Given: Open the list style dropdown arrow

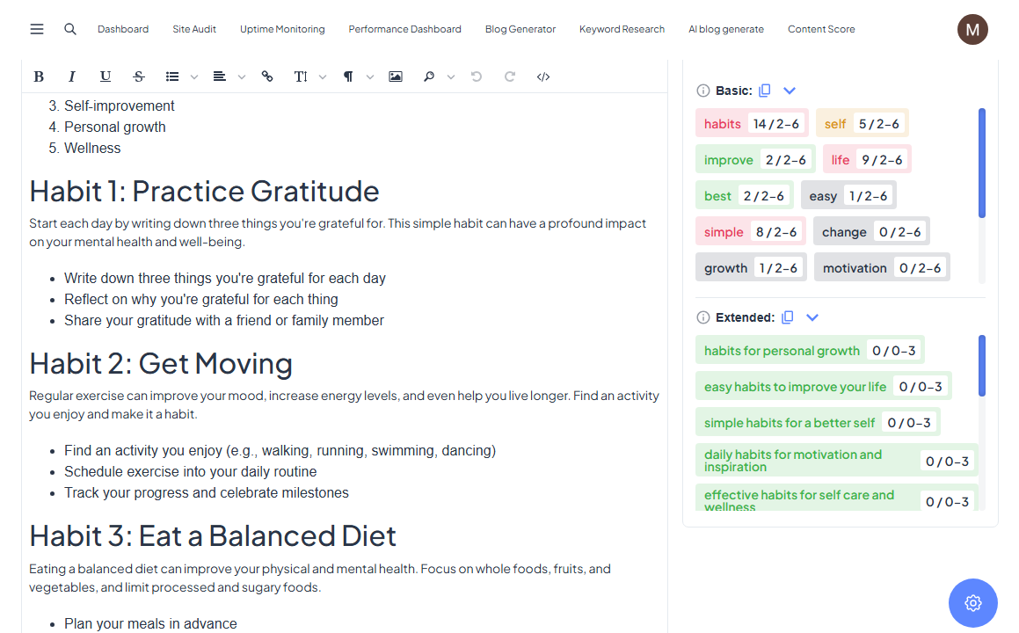Looking at the screenshot, I should coord(194,76).
